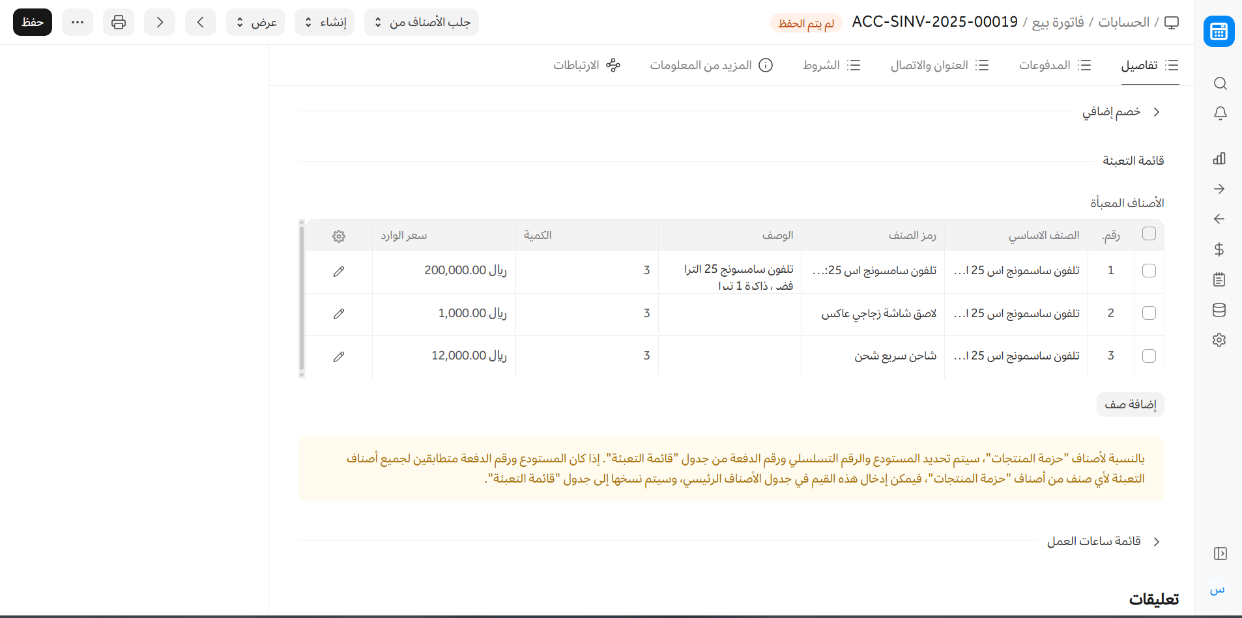
Task: Switch to the المدفوعات tab
Action: click(x=1054, y=65)
